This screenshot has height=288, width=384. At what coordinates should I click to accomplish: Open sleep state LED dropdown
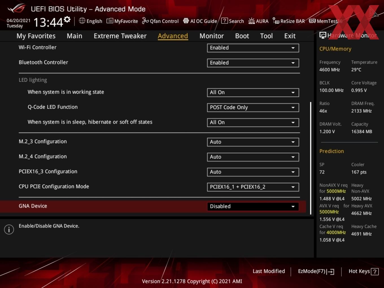coord(253,122)
